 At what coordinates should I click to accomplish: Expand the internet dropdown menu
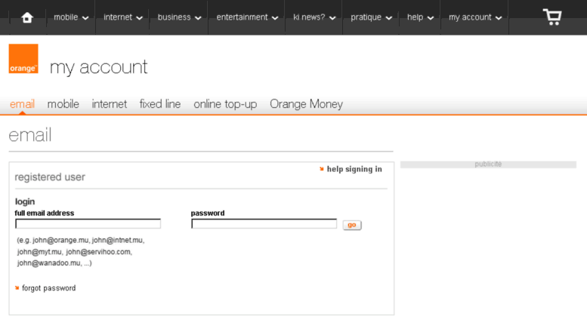point(123,17)
